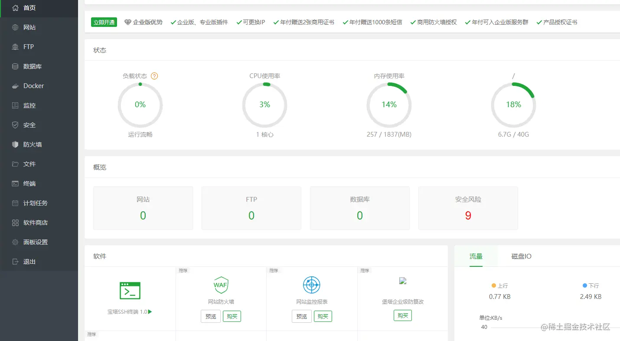Open the 网站 overview card
This screenshot has width=620, height=341.
[143, 208]
